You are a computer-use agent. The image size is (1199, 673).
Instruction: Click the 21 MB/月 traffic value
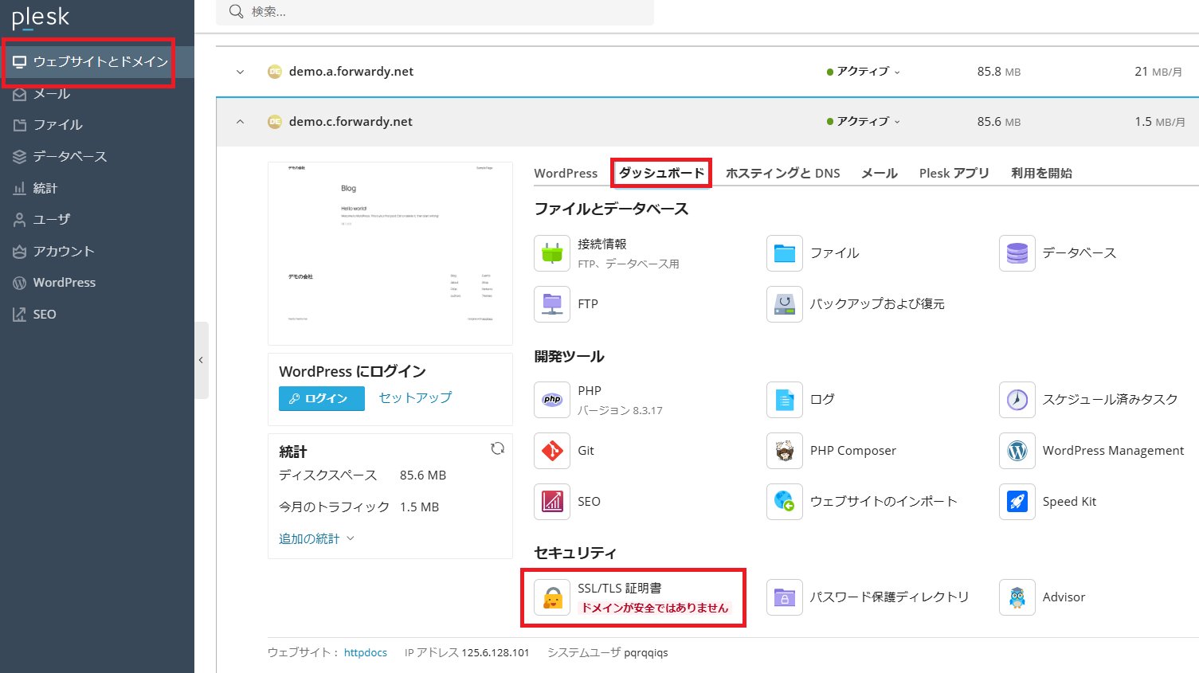[1158, 72]
